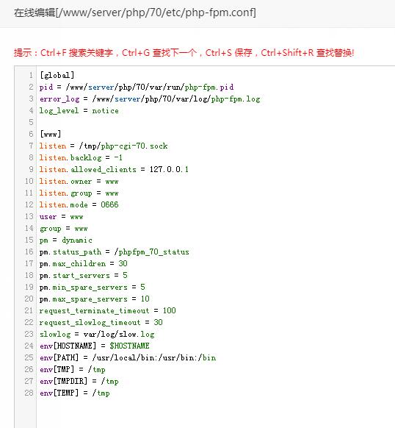This screenshot has height=428, width=395.
Task: Click the request_slowlog_timeout = 30 line
Action: (101, 322)
